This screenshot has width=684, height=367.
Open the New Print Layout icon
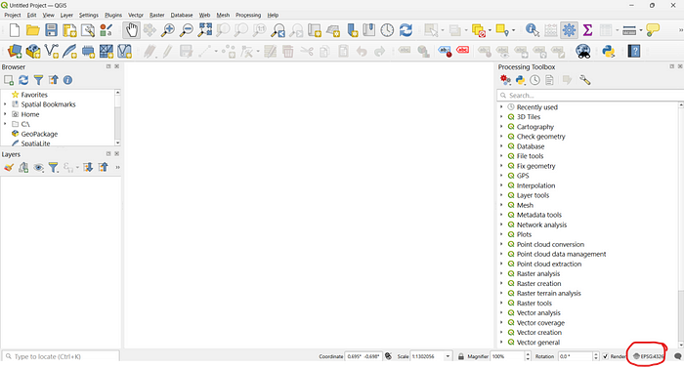click(69, 30)
